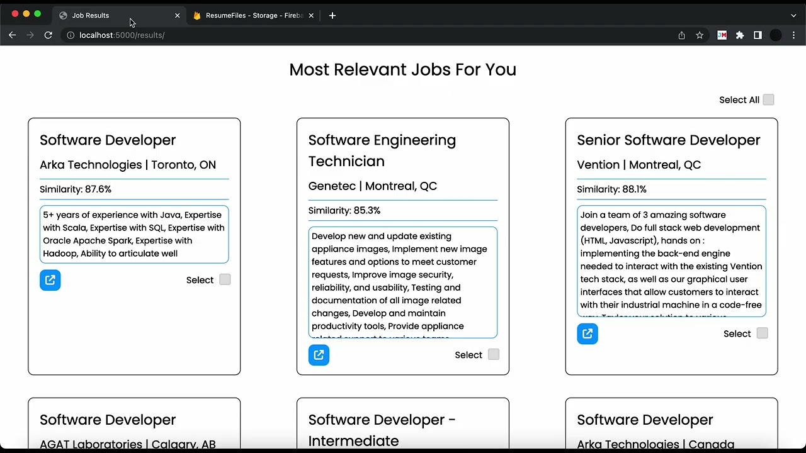This screenshot has height=453, width=806.
Task: Tick Select for Software Engineering Technician job
Action: (x=494, y=355)
